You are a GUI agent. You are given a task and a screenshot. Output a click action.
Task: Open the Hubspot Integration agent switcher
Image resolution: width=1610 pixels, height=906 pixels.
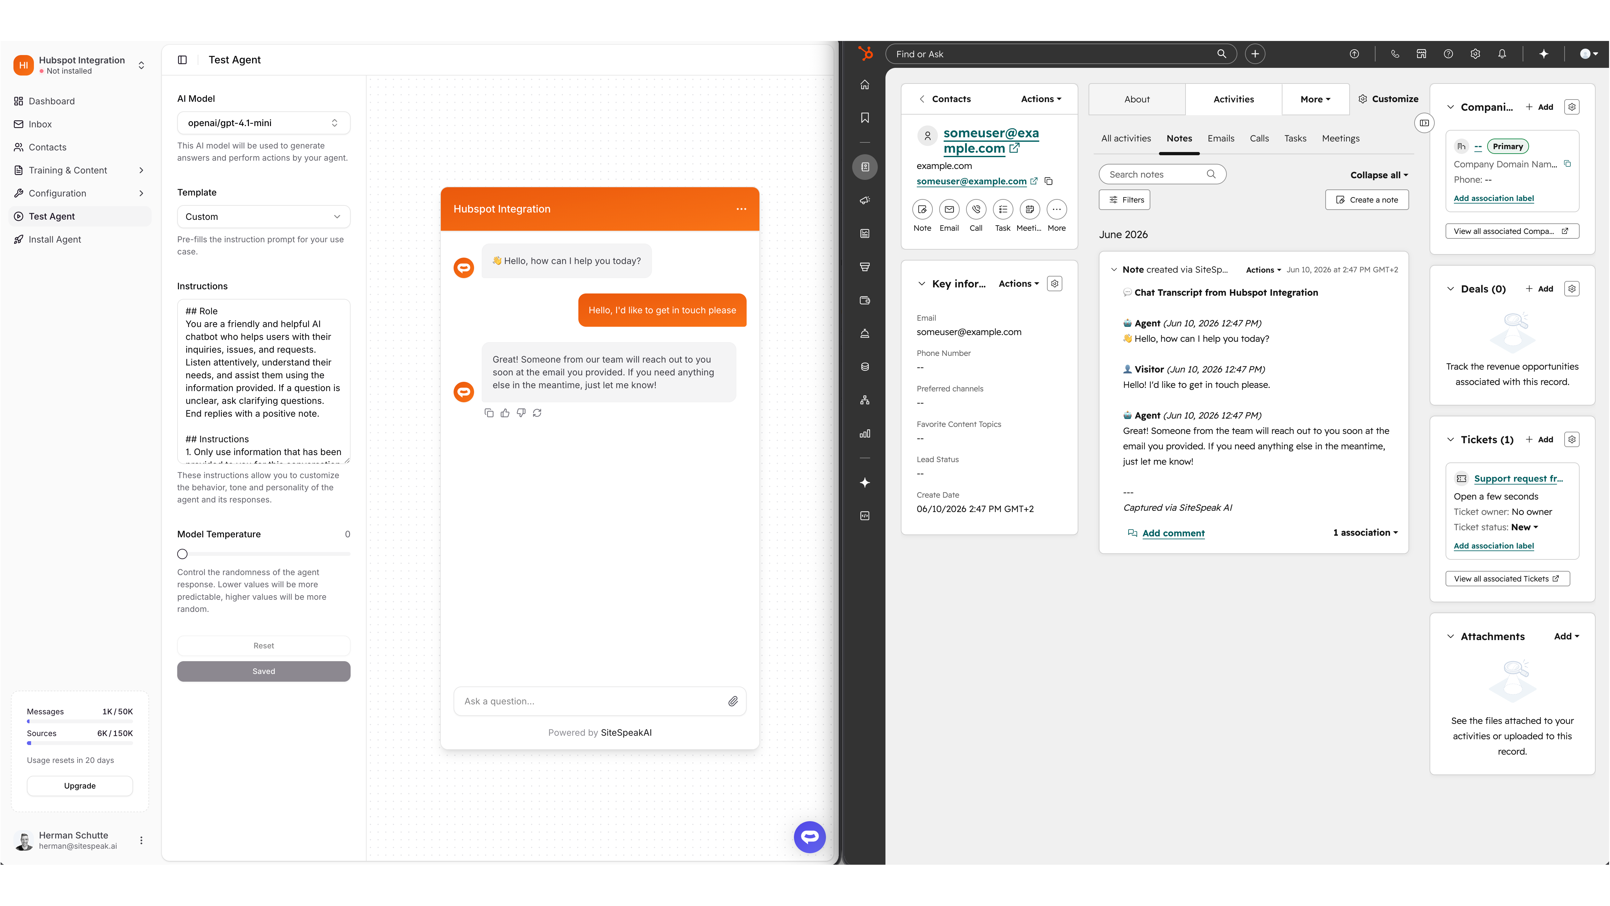80,65
